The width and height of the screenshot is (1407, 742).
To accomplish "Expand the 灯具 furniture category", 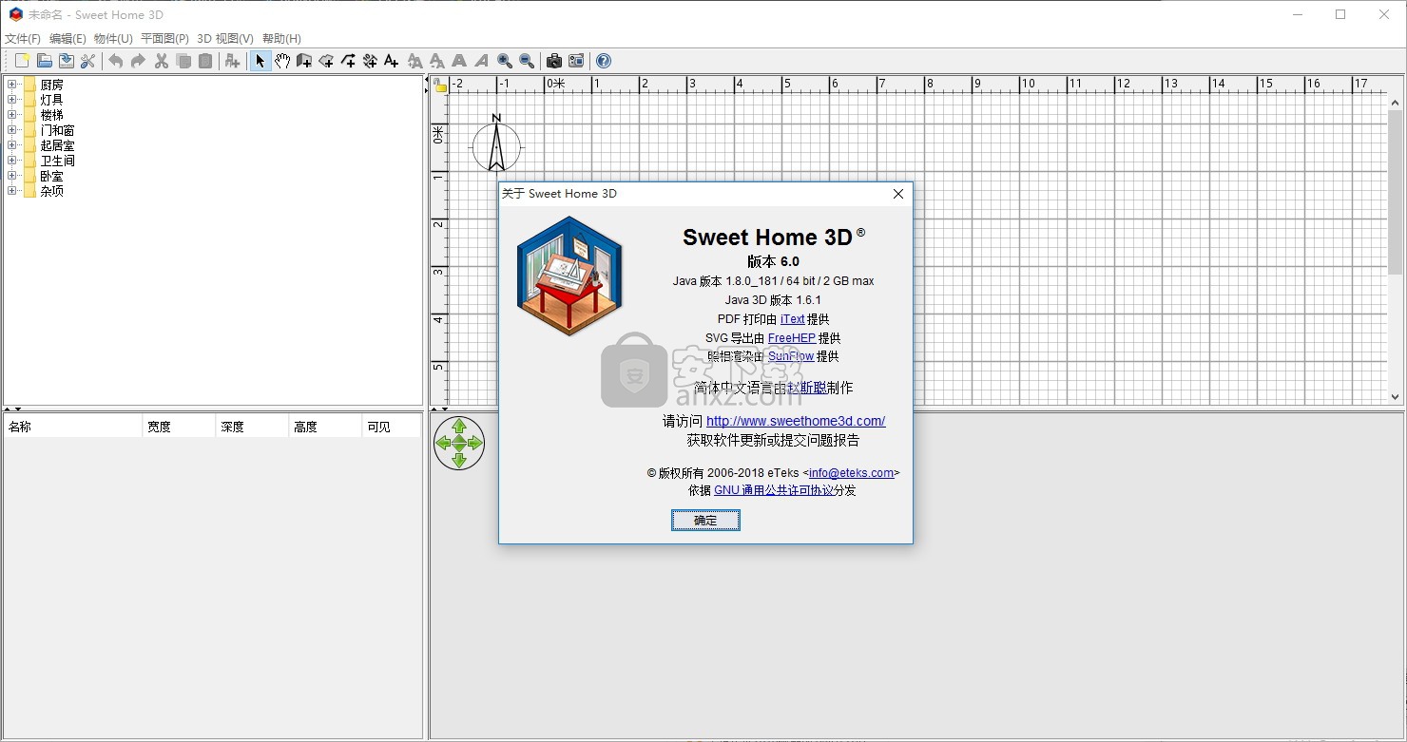I will (12, 100).
